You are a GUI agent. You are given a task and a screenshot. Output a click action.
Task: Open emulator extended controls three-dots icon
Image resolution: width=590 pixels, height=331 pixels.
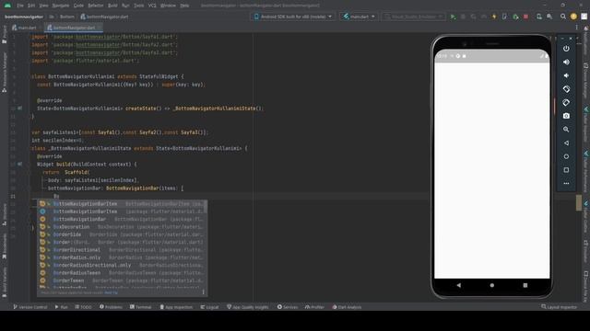(566, 184)
